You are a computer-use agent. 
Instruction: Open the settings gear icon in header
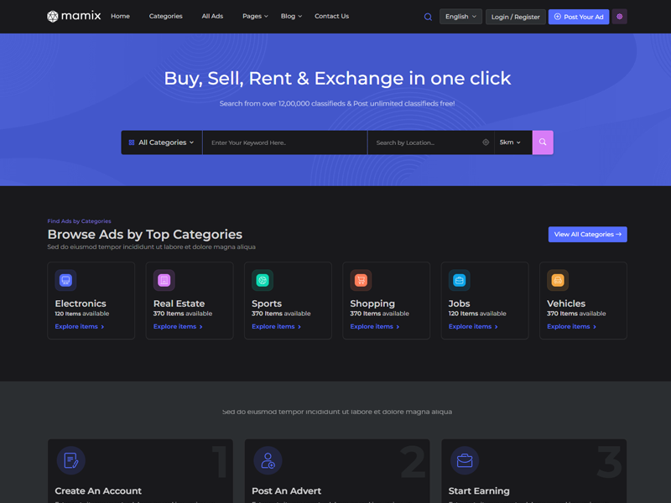coord(620,17)
